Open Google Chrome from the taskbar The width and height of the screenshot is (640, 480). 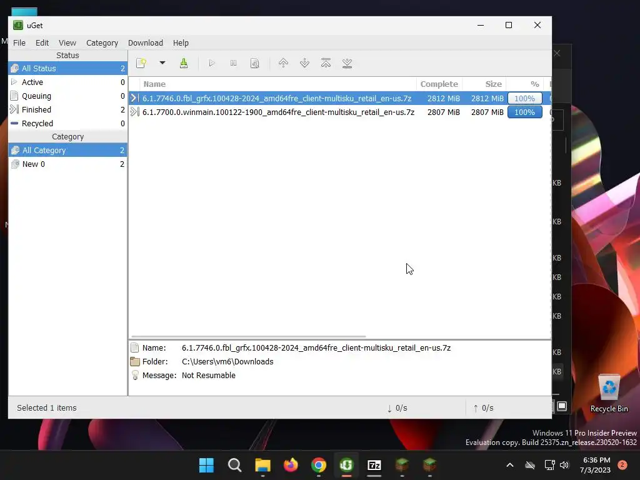(x=318, y=465)
